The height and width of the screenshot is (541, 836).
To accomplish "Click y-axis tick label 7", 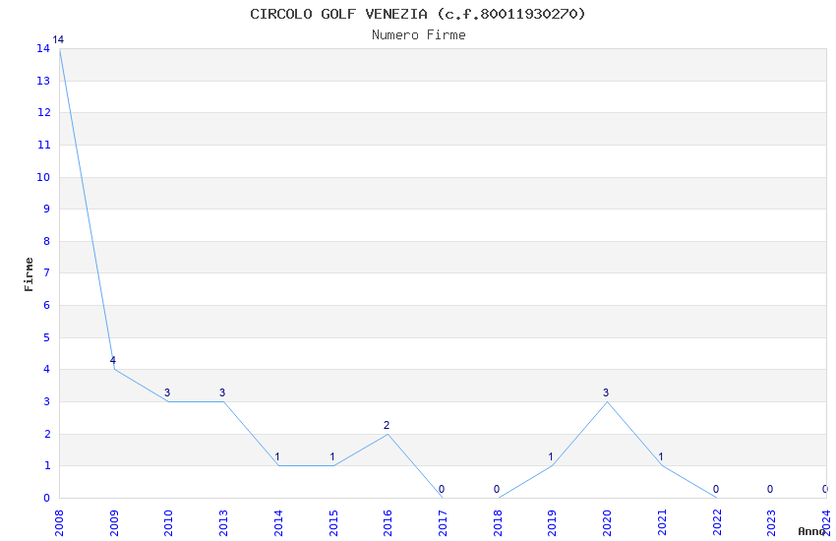I will click(x=47, y=272).
